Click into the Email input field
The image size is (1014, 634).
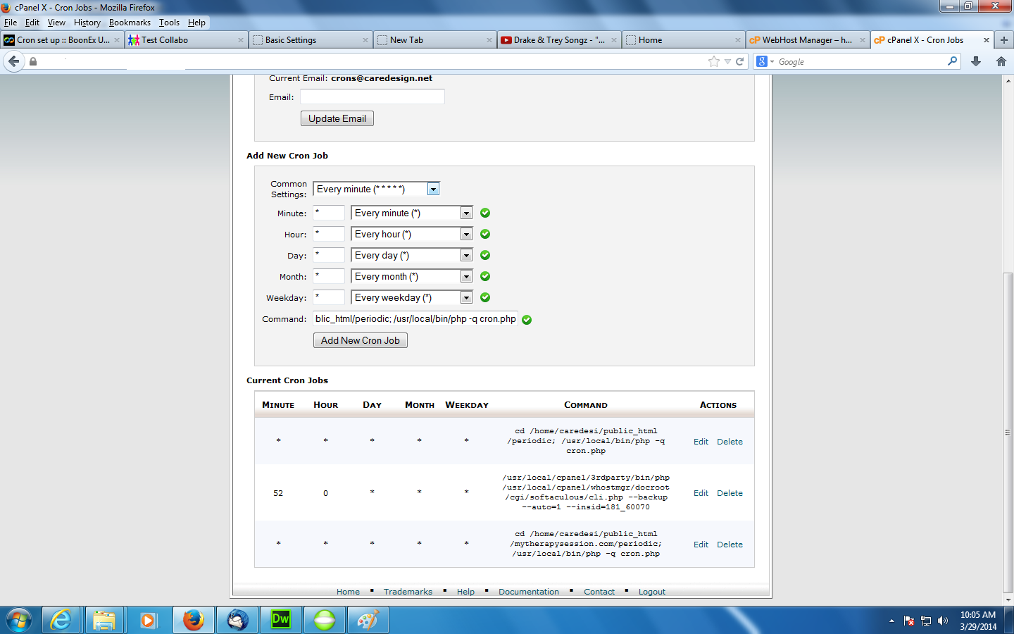[372, 97]
